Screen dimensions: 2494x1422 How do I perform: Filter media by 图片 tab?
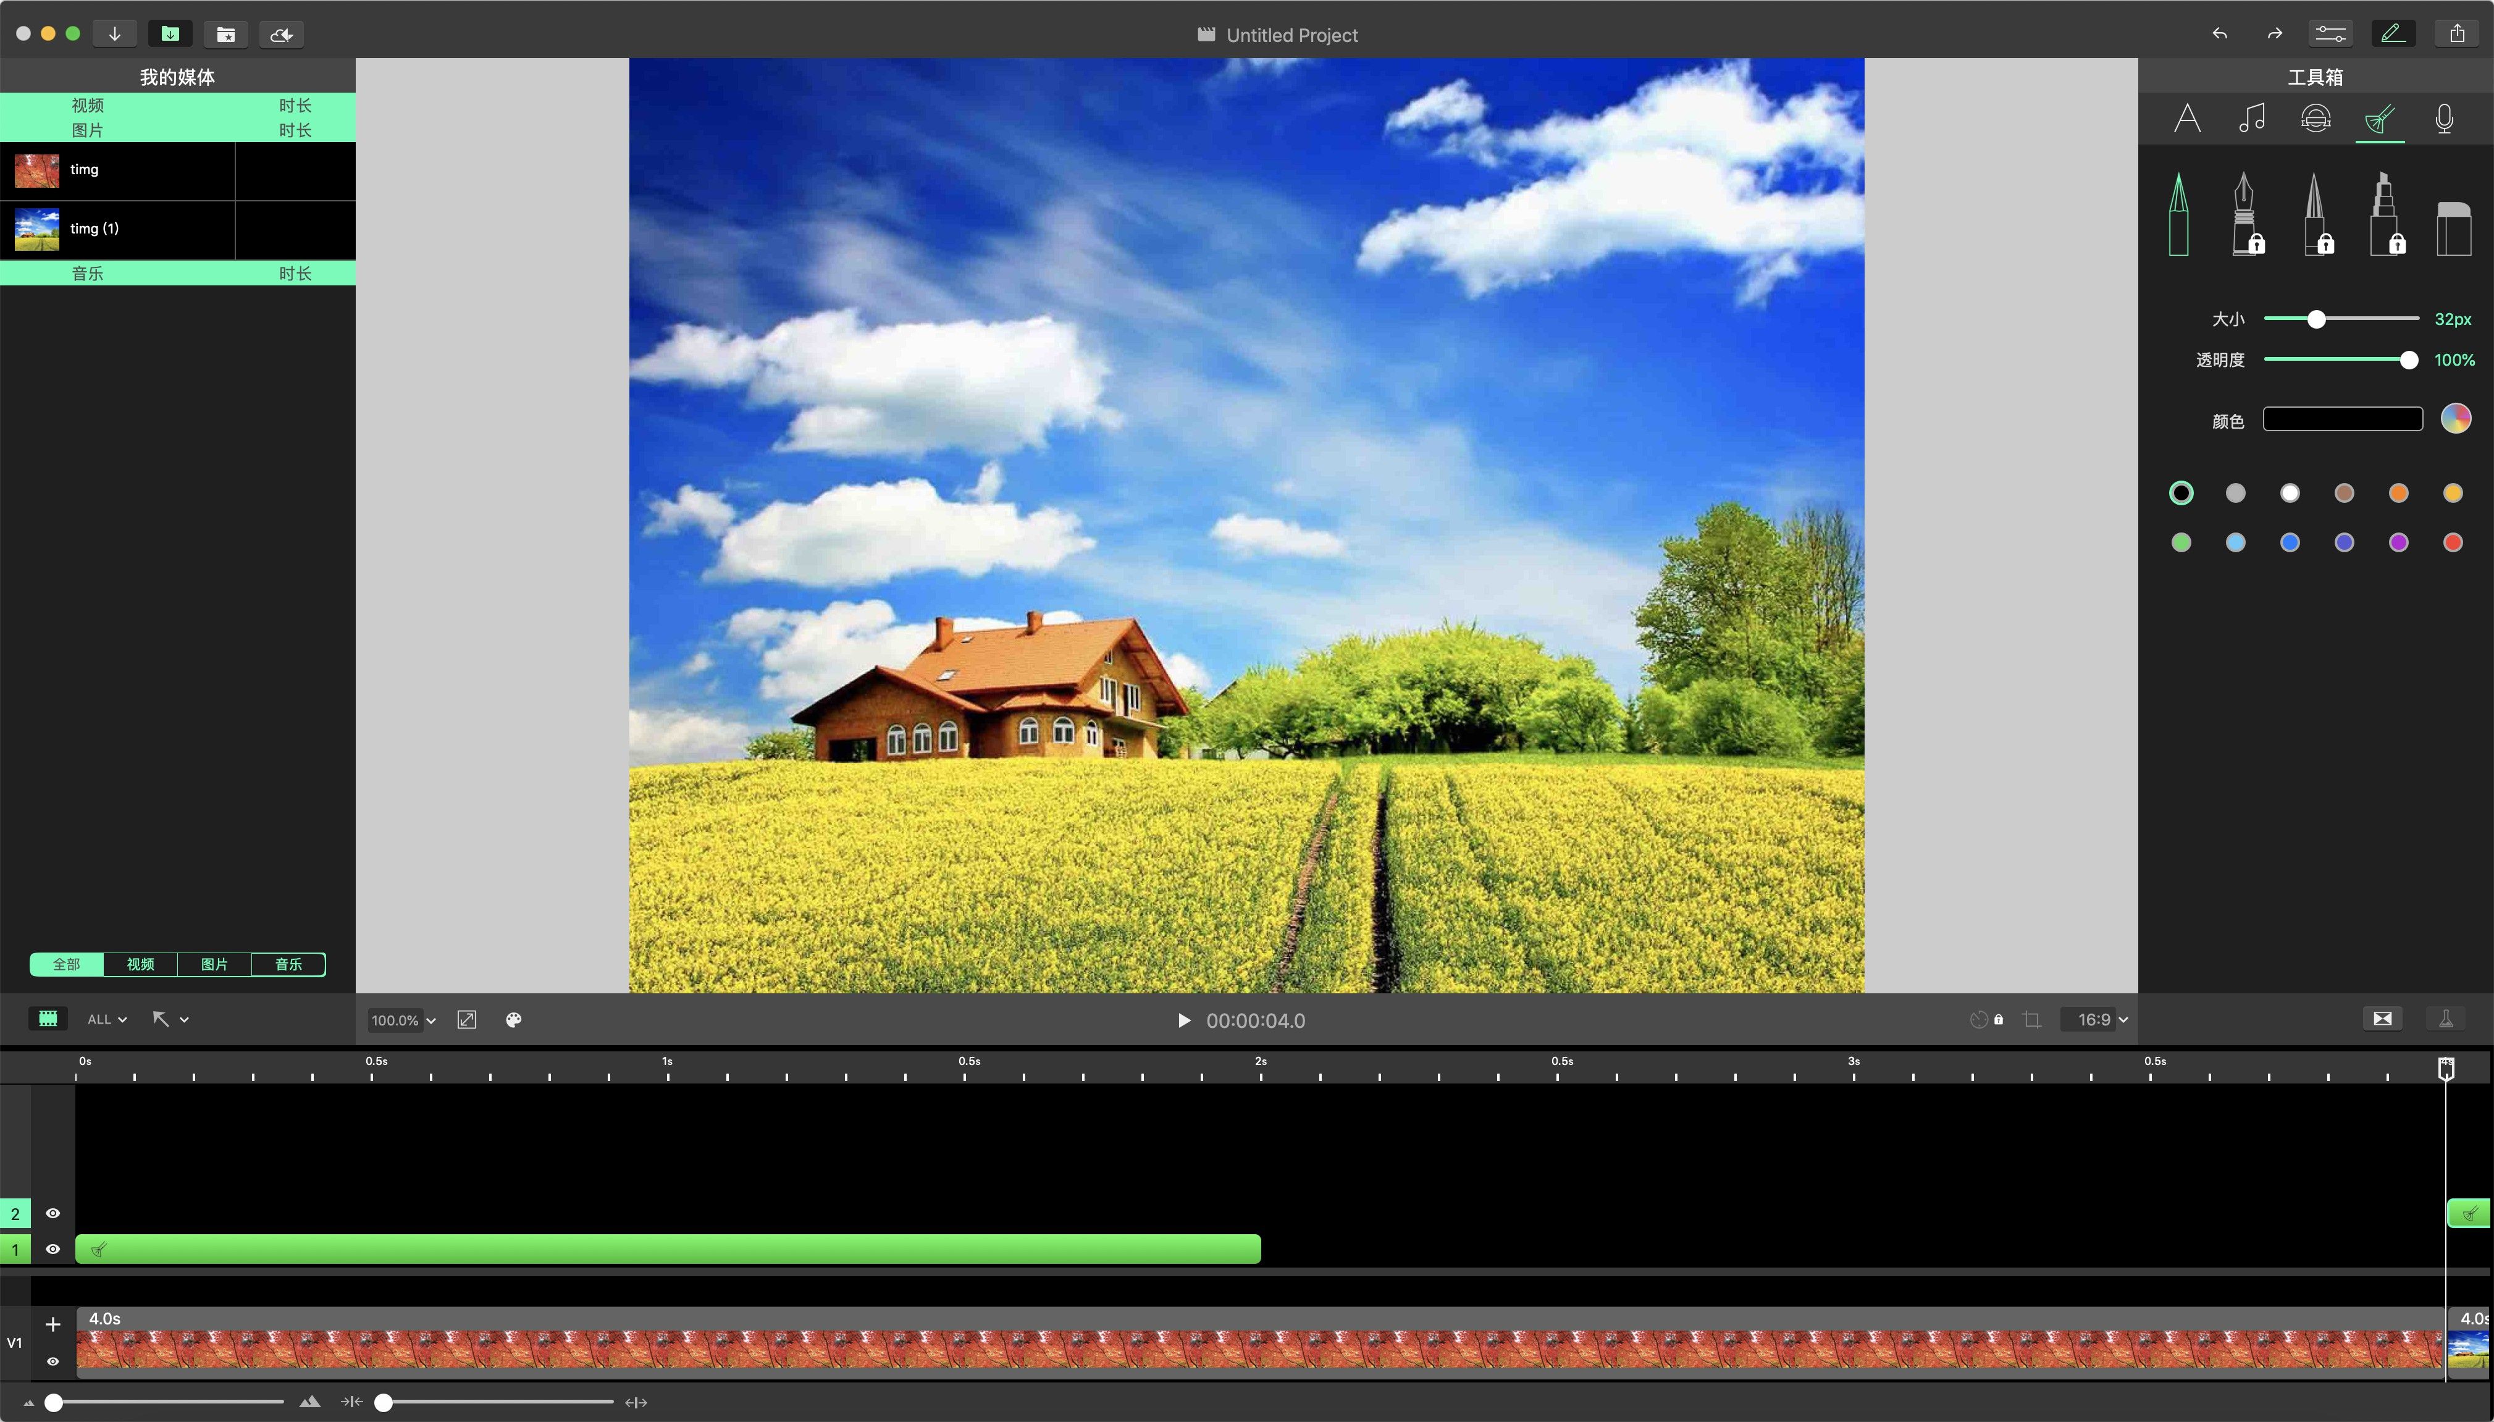[214, 964]
